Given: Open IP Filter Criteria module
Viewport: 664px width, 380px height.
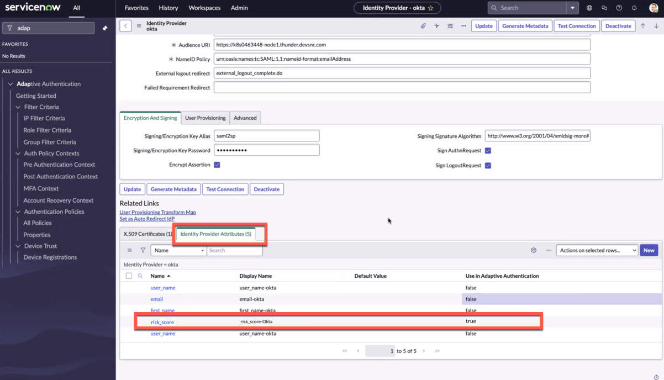Looking at the screenshot, I should coord(44,118).
